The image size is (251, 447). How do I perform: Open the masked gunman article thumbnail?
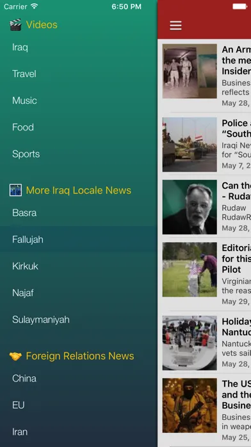coord(190,405)
